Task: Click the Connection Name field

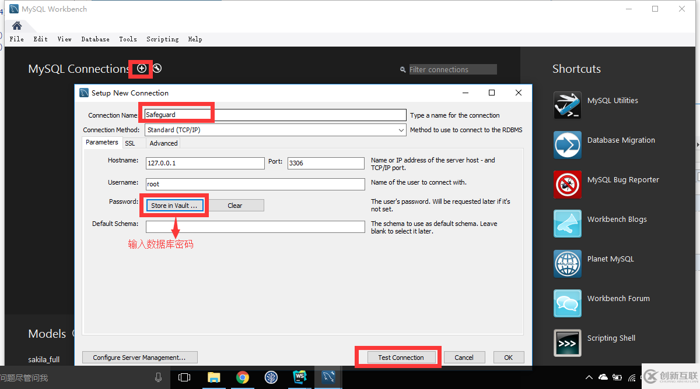Action: [275, 115]
